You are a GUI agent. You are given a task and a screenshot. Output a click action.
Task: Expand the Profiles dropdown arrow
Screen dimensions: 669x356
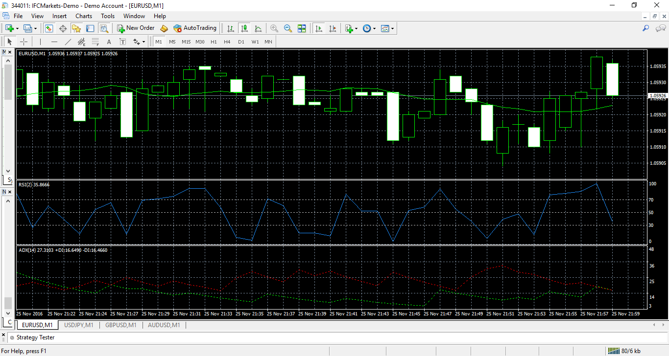click(x=35, y=28)
